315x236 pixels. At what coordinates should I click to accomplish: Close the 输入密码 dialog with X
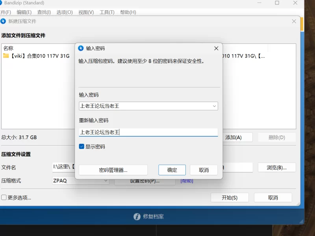click(216, 48)
